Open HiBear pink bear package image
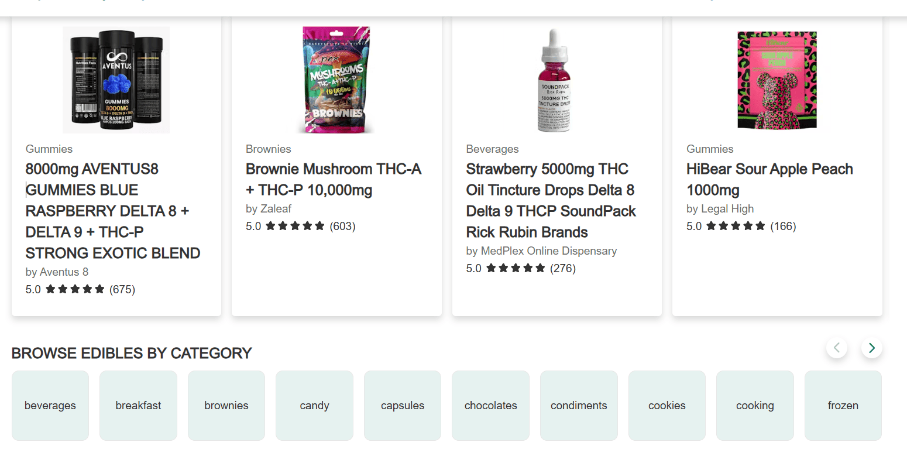 (x=777, y=80)
